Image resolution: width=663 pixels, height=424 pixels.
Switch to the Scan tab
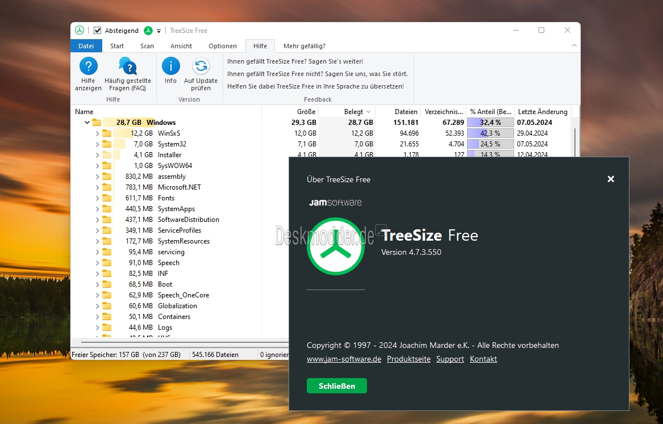[147, 46]
